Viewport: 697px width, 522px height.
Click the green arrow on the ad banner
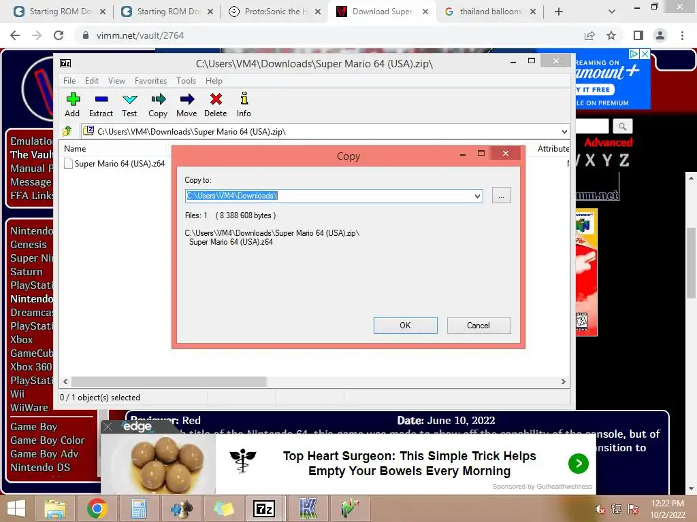[579, 464]
